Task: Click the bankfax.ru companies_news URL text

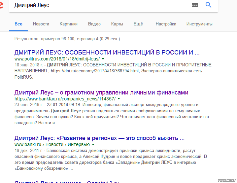Action: coord(65,99)
